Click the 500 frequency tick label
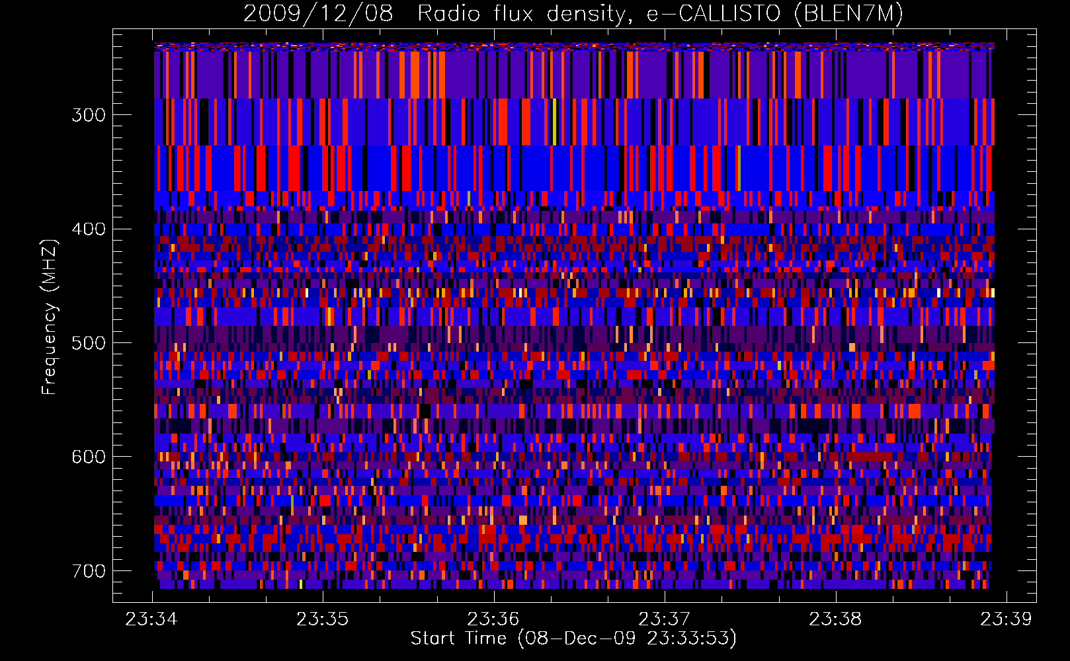The height and width of the screenshot is (661, 1070). coord(89,342)
